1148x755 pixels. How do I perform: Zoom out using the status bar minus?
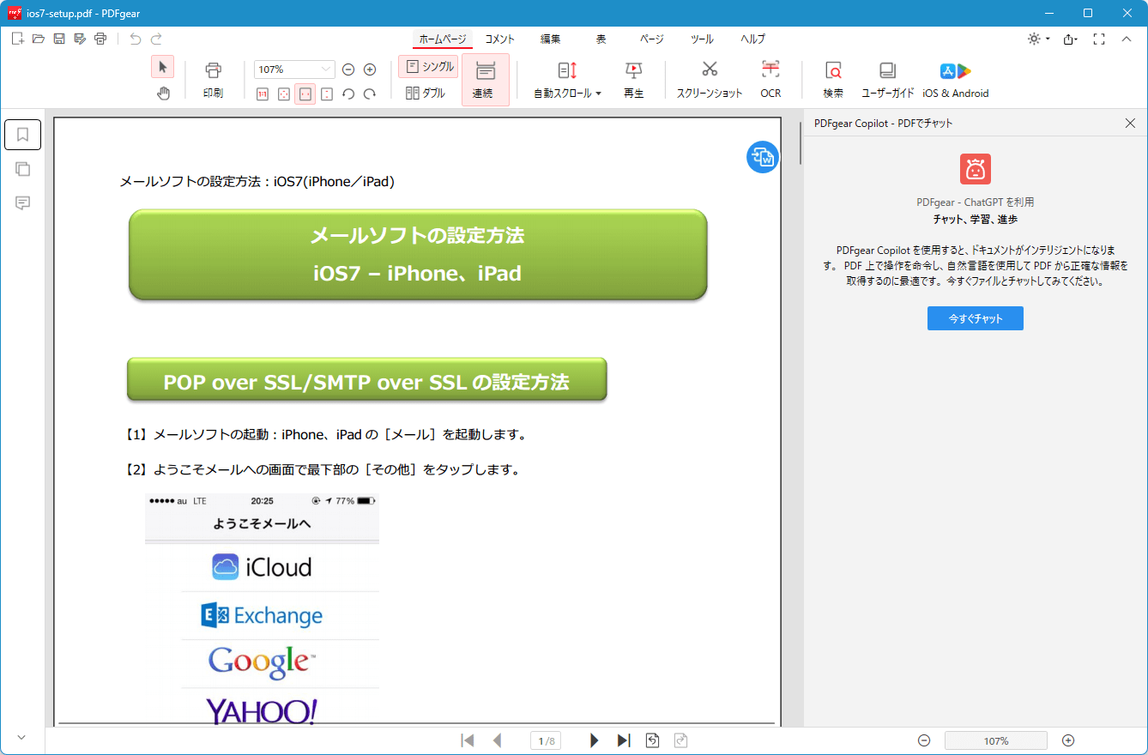pos(924,740)
